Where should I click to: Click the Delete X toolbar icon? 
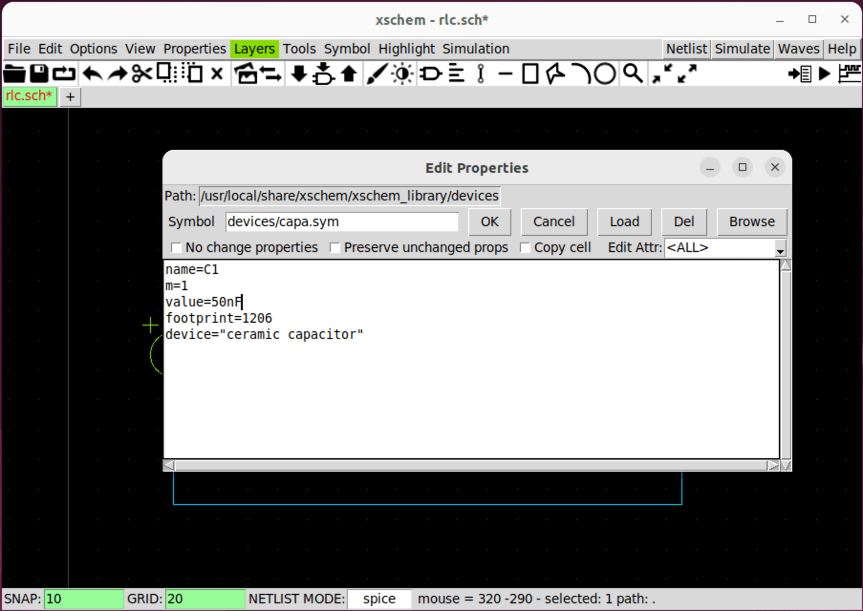[217, 74]
